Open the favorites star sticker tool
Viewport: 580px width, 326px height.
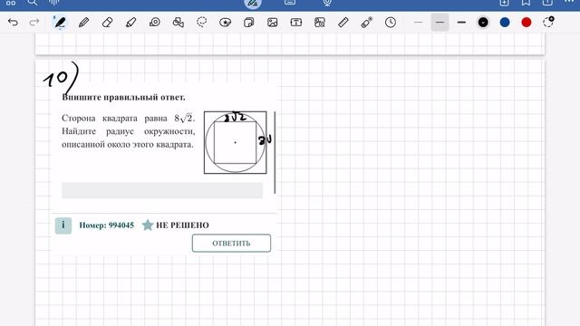click(x=226, y=23)
